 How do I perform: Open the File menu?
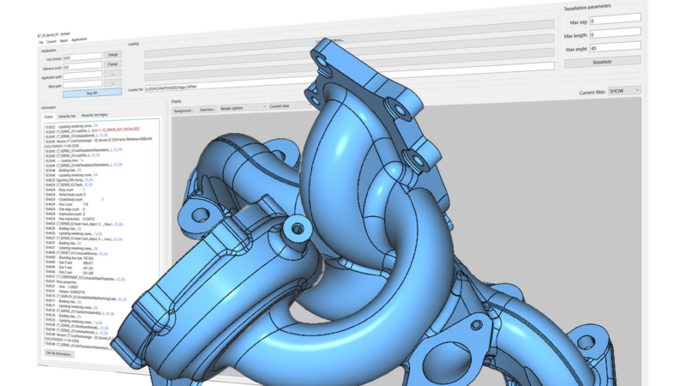41,42
